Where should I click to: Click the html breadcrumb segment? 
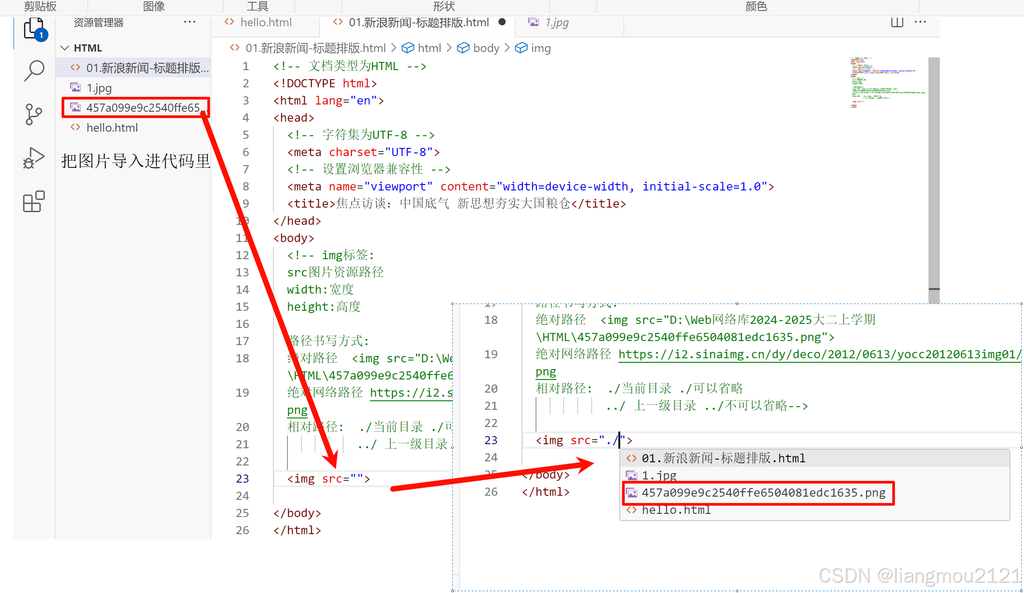coord(429,48)
